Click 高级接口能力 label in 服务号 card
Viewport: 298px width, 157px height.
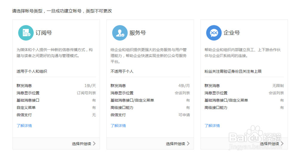122,108
